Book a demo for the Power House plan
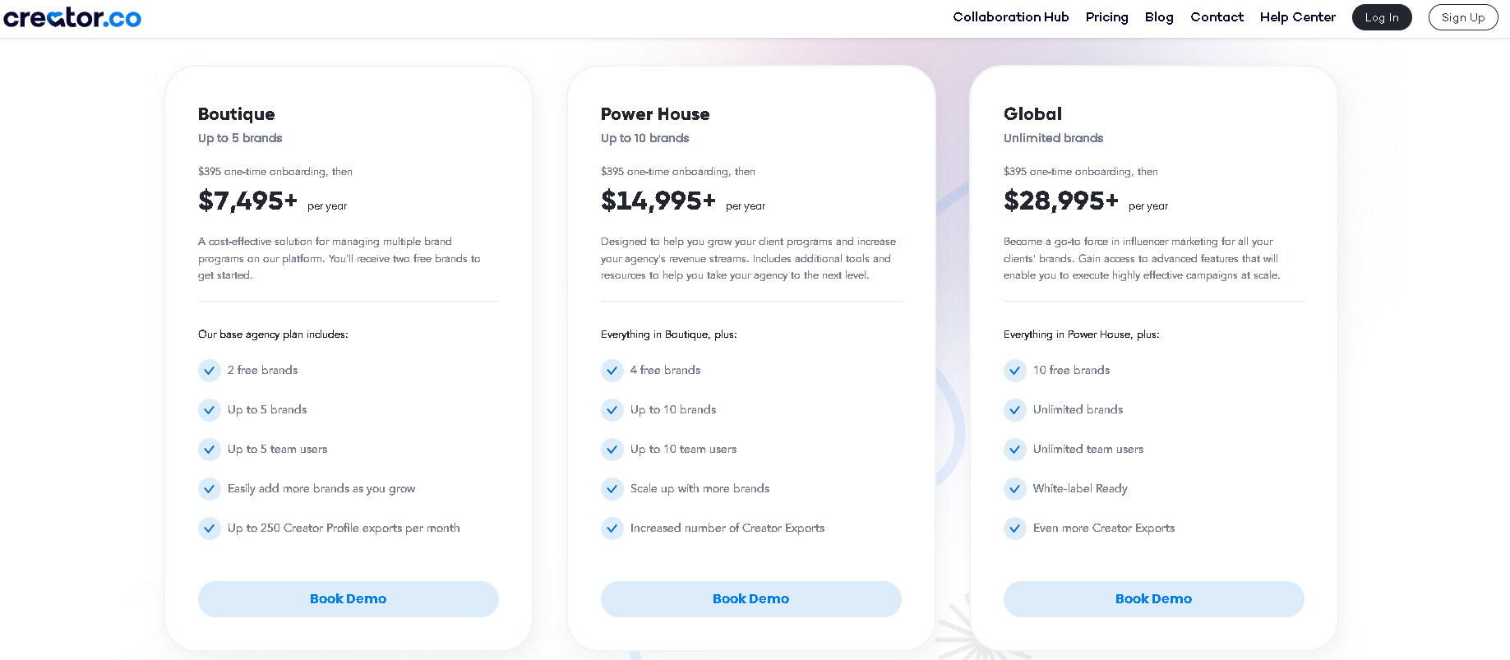The image size is (1510, 660). pyautogui.click(x=750, y=599)
